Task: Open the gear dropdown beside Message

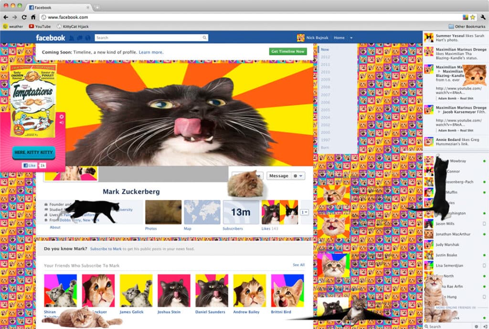Action: tap(298, 176)
